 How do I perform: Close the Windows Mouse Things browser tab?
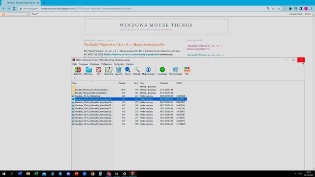pyautogui.click(x=38, y=3)
